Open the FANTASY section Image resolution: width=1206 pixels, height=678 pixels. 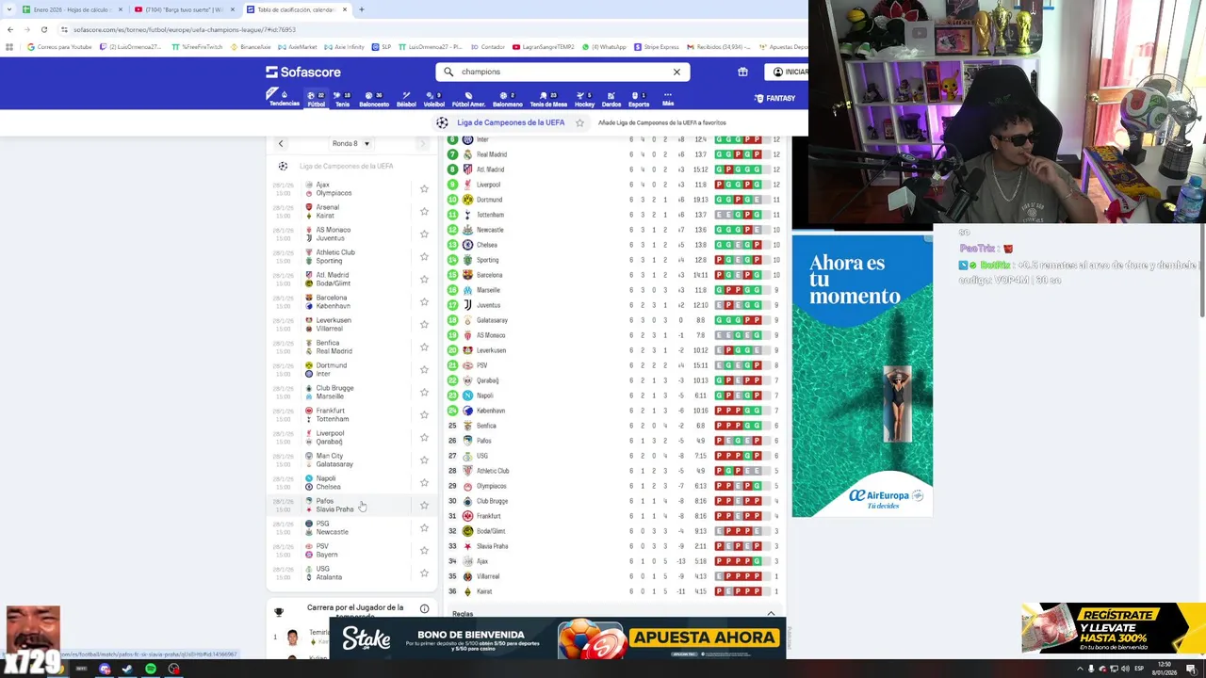click(774, 98)
